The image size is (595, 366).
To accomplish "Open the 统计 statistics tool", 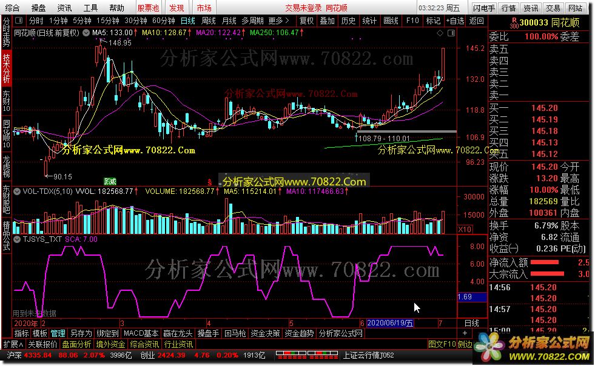I will (369, 21).
